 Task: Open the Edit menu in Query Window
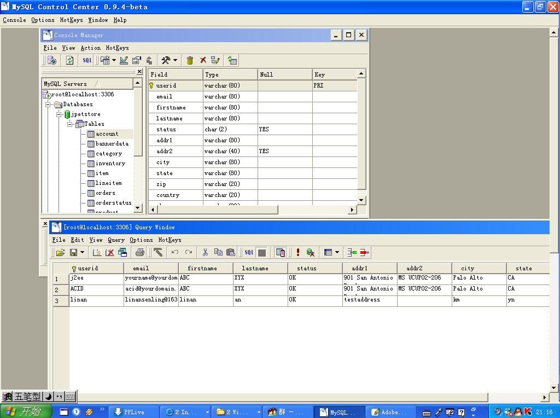pos(77,240)
